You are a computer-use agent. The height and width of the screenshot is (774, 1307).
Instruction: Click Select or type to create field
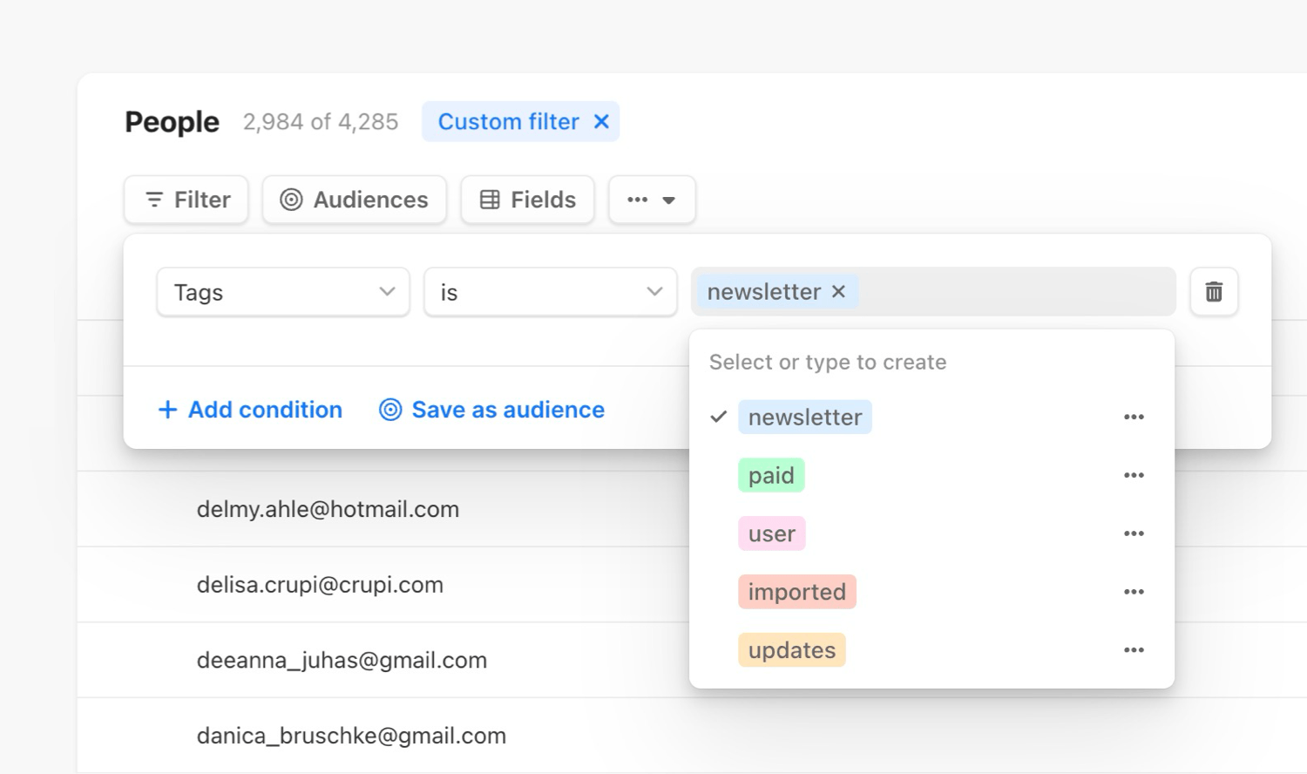tap(828, 363)
